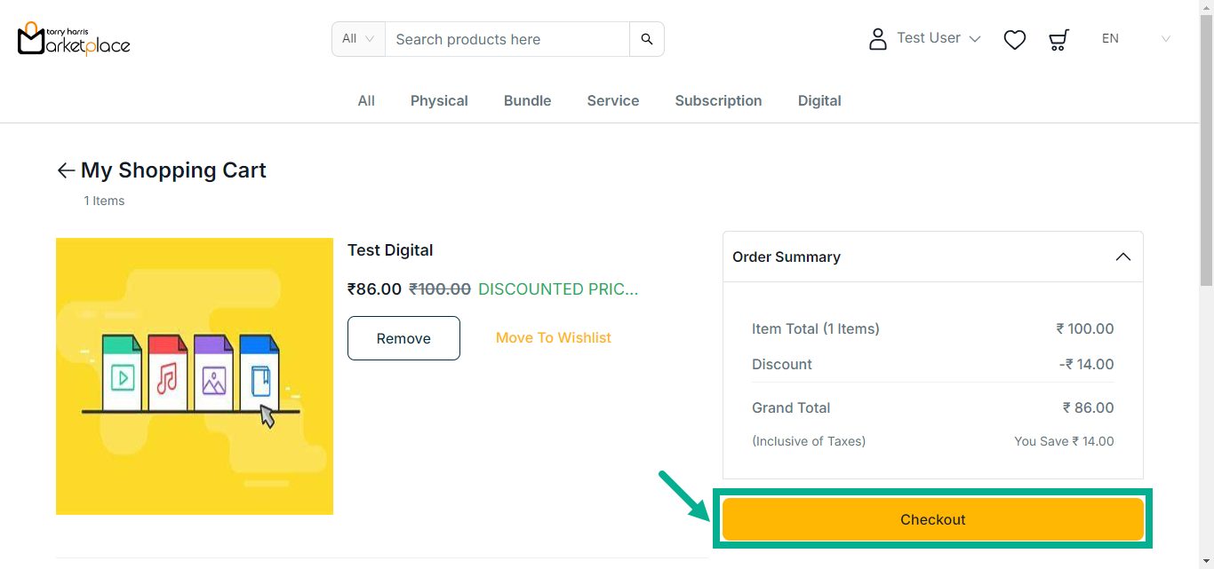Open the shopping cart icon
Image resolution: width=1214 pixels, height=569 pixels.
(1058, 39)
